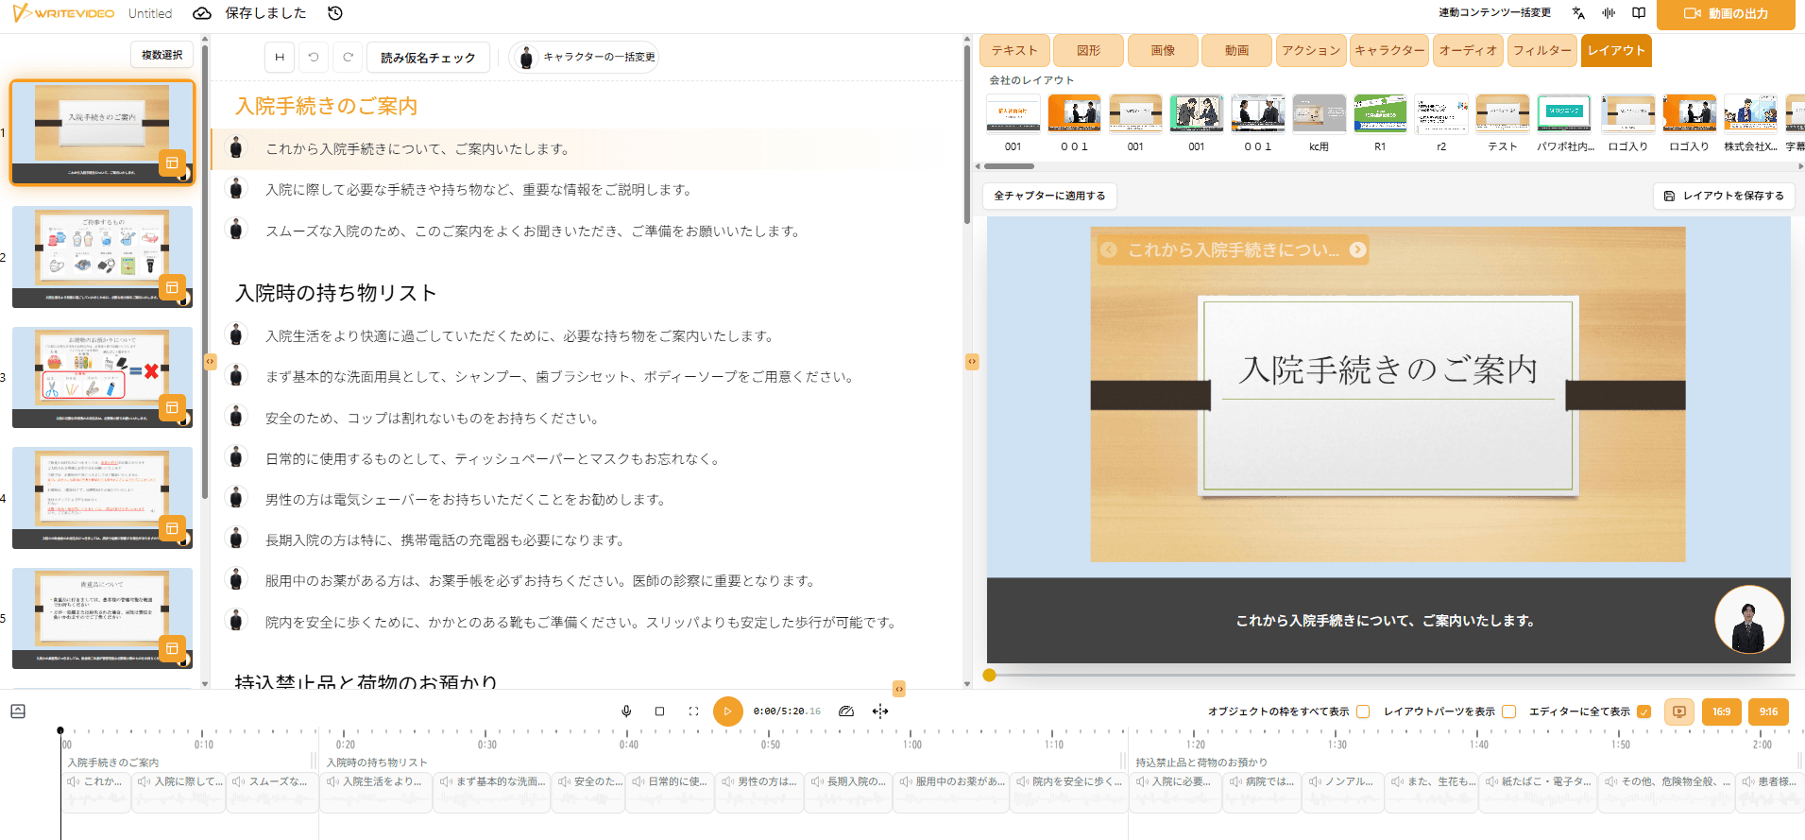The height and width of the screenshot is (840, 1805).
Task: Click the undo arrow icon
Action: [x=314, y=58]
